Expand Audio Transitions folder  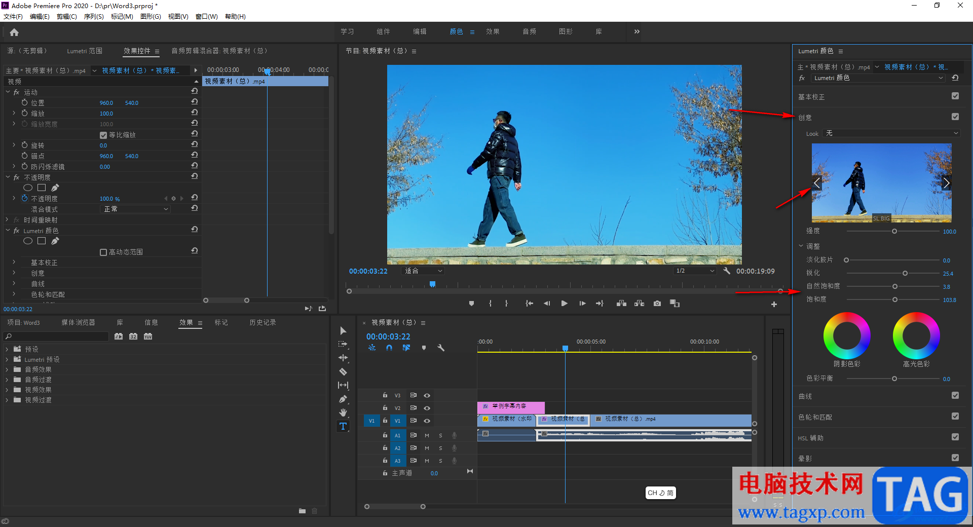coord(7,380)
